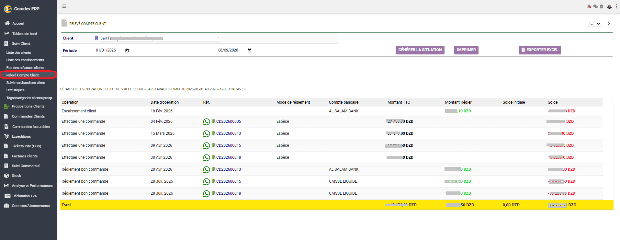Click WhatsApp icon for order dated 30 Avr. 2026

207,158
